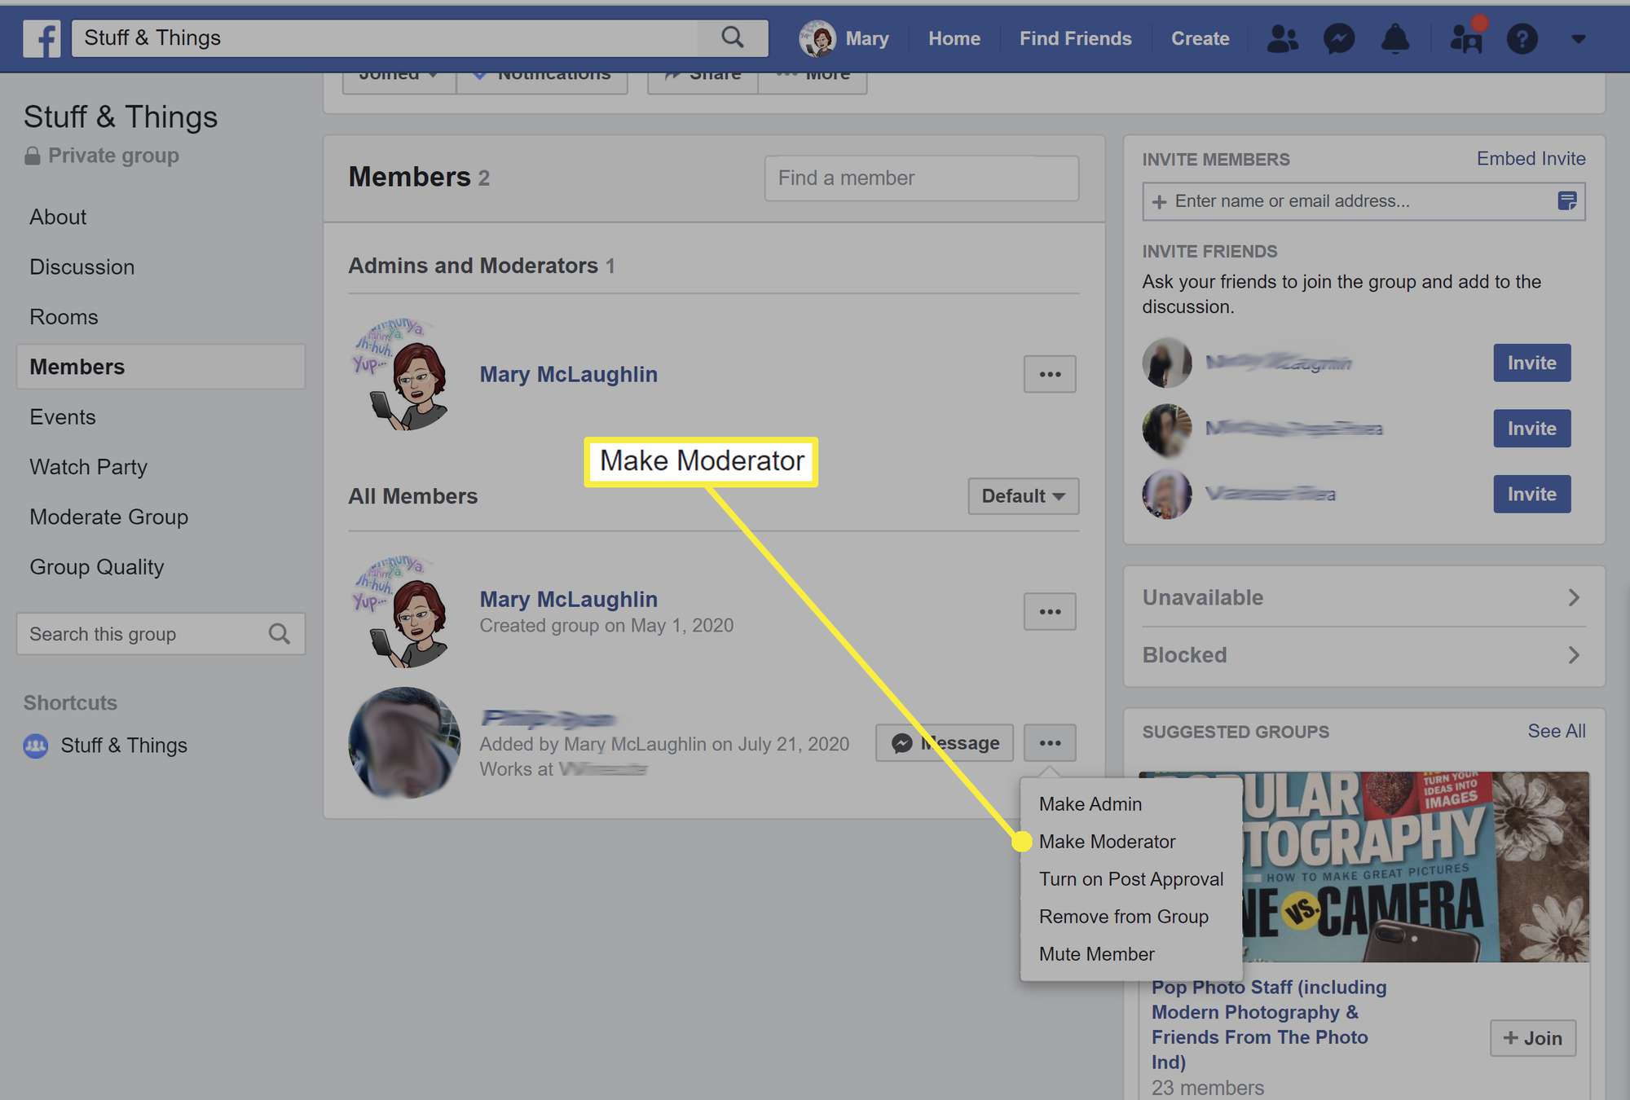Click the Message button for member

coord(945,741)
